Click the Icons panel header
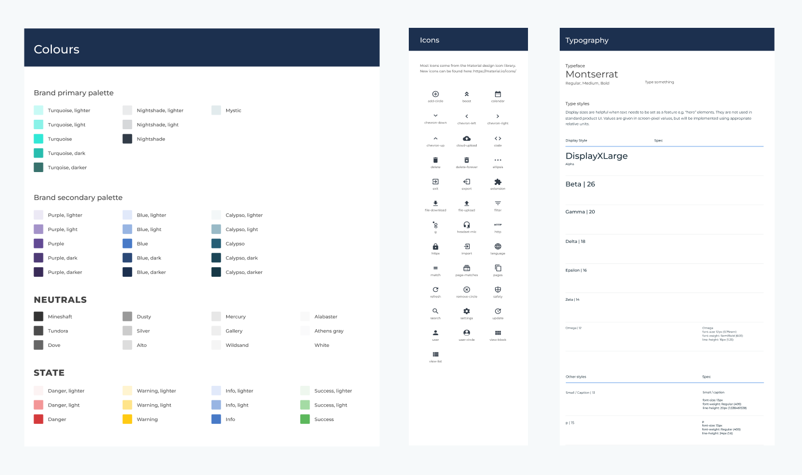 [429, 40]
